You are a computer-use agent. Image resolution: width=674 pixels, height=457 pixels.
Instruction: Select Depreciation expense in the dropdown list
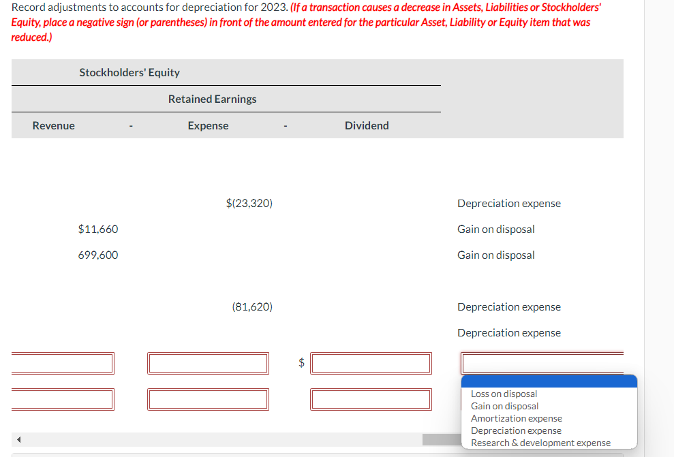(515, 430)
